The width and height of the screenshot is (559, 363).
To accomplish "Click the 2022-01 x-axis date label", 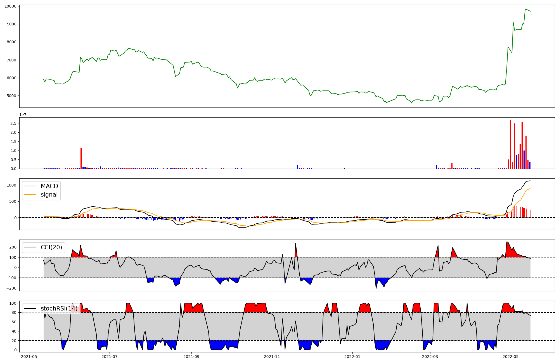I will [352, 357].
